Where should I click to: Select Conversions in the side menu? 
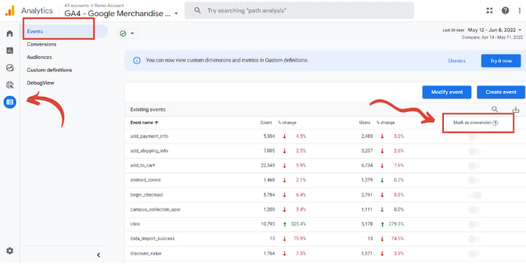click(x=41, y=44)
